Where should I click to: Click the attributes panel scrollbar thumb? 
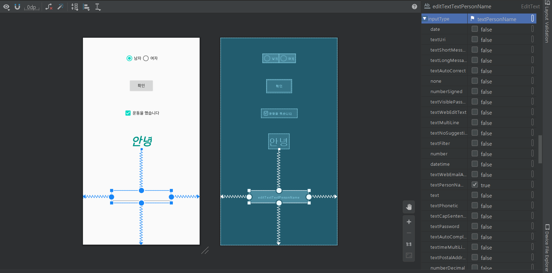(540, 149)
